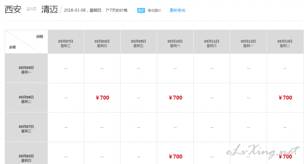Viewport: 304px width, 164px height.
Task: Click the round-trip arrows between 西安 and 清迈
Action: (x=32, y=9)
